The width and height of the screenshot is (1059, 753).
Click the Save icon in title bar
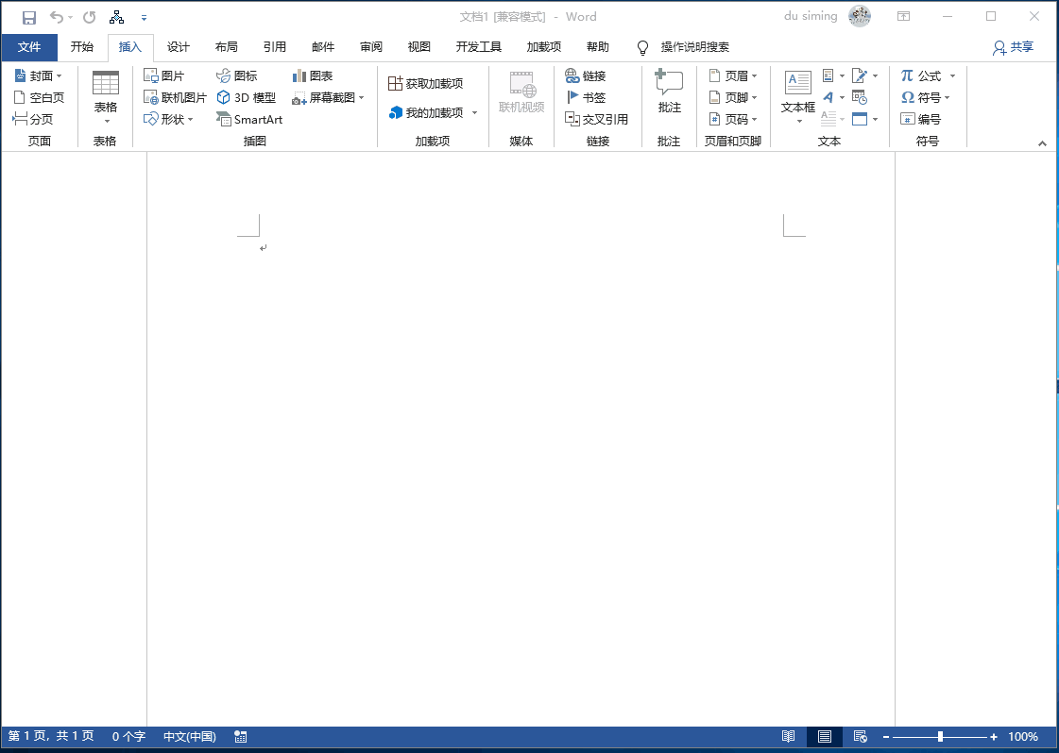pyautogui.click(x=29, y=17)
